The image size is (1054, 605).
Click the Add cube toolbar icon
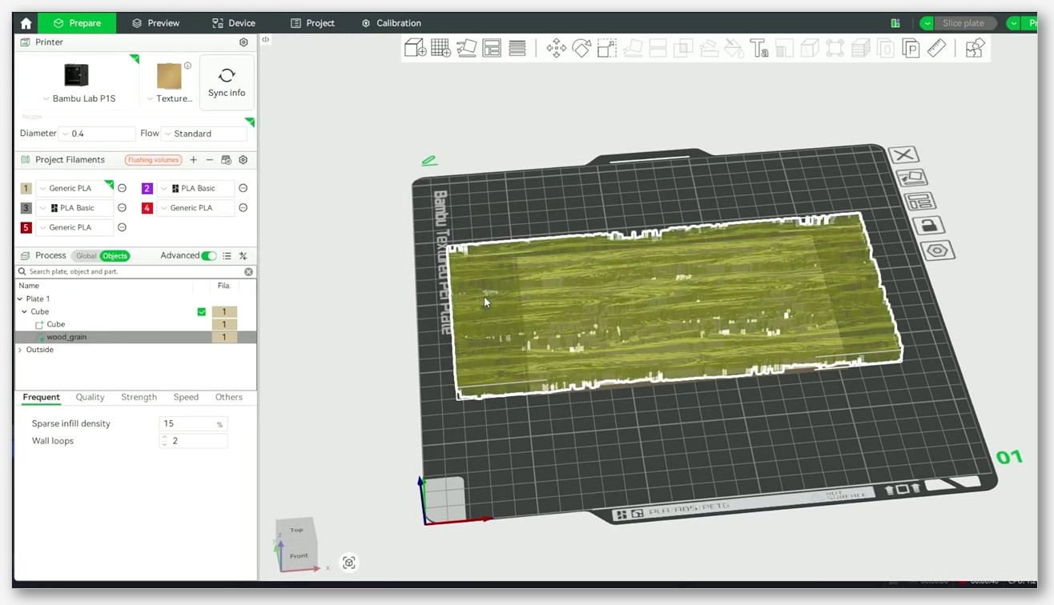(415, 49)
